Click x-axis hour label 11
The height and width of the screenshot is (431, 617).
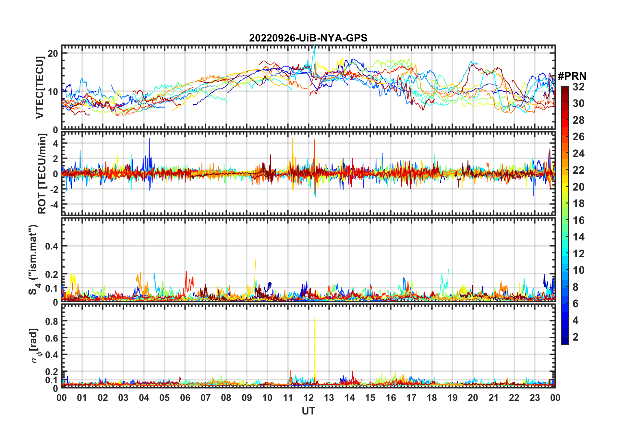pos(288,398)
